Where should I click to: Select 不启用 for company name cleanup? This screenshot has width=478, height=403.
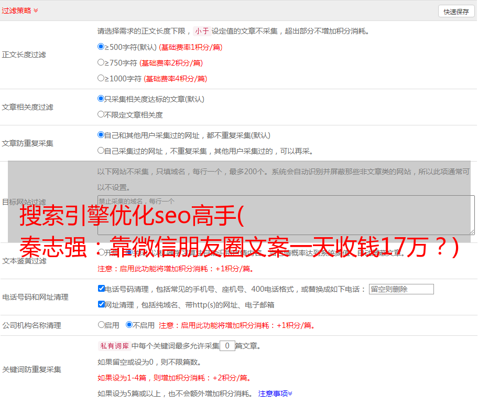(129, 325)
